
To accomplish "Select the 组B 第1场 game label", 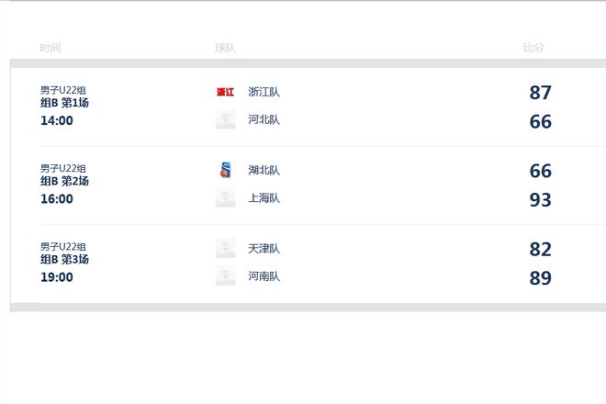I will (64, 103).
